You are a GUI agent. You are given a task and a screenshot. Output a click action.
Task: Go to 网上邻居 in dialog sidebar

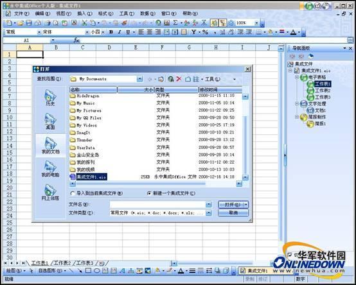50,193
